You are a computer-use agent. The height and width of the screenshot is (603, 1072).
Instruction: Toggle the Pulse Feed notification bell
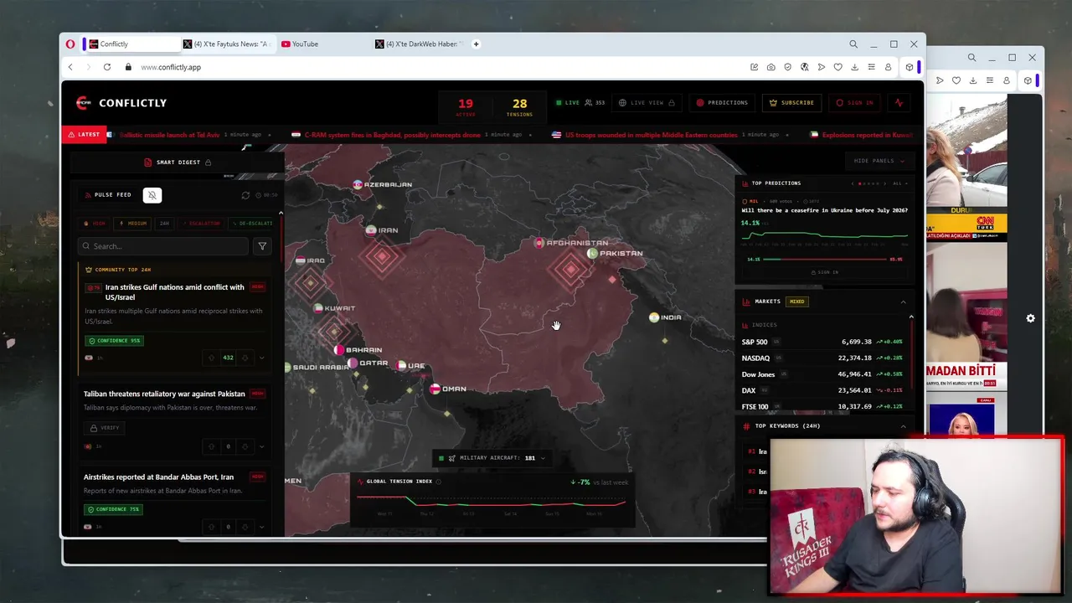tap(152, 195)
